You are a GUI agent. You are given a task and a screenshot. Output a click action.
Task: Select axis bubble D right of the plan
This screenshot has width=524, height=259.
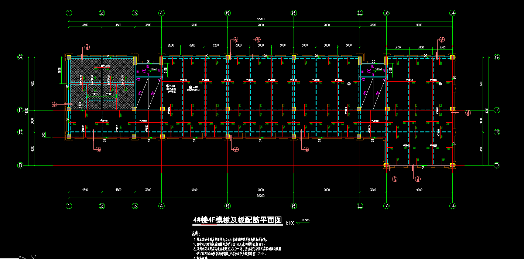pyautogui.click(x=497, y=165)
